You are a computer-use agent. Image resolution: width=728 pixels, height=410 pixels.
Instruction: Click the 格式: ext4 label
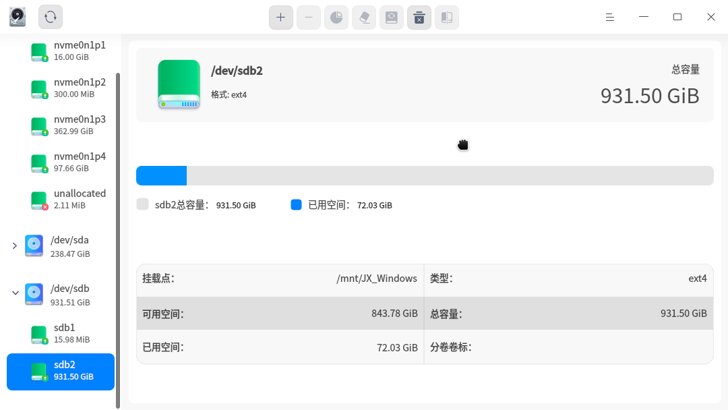tap(229, 94)
